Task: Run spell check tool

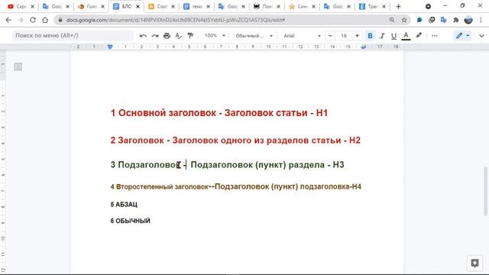Action: point(178,36)
